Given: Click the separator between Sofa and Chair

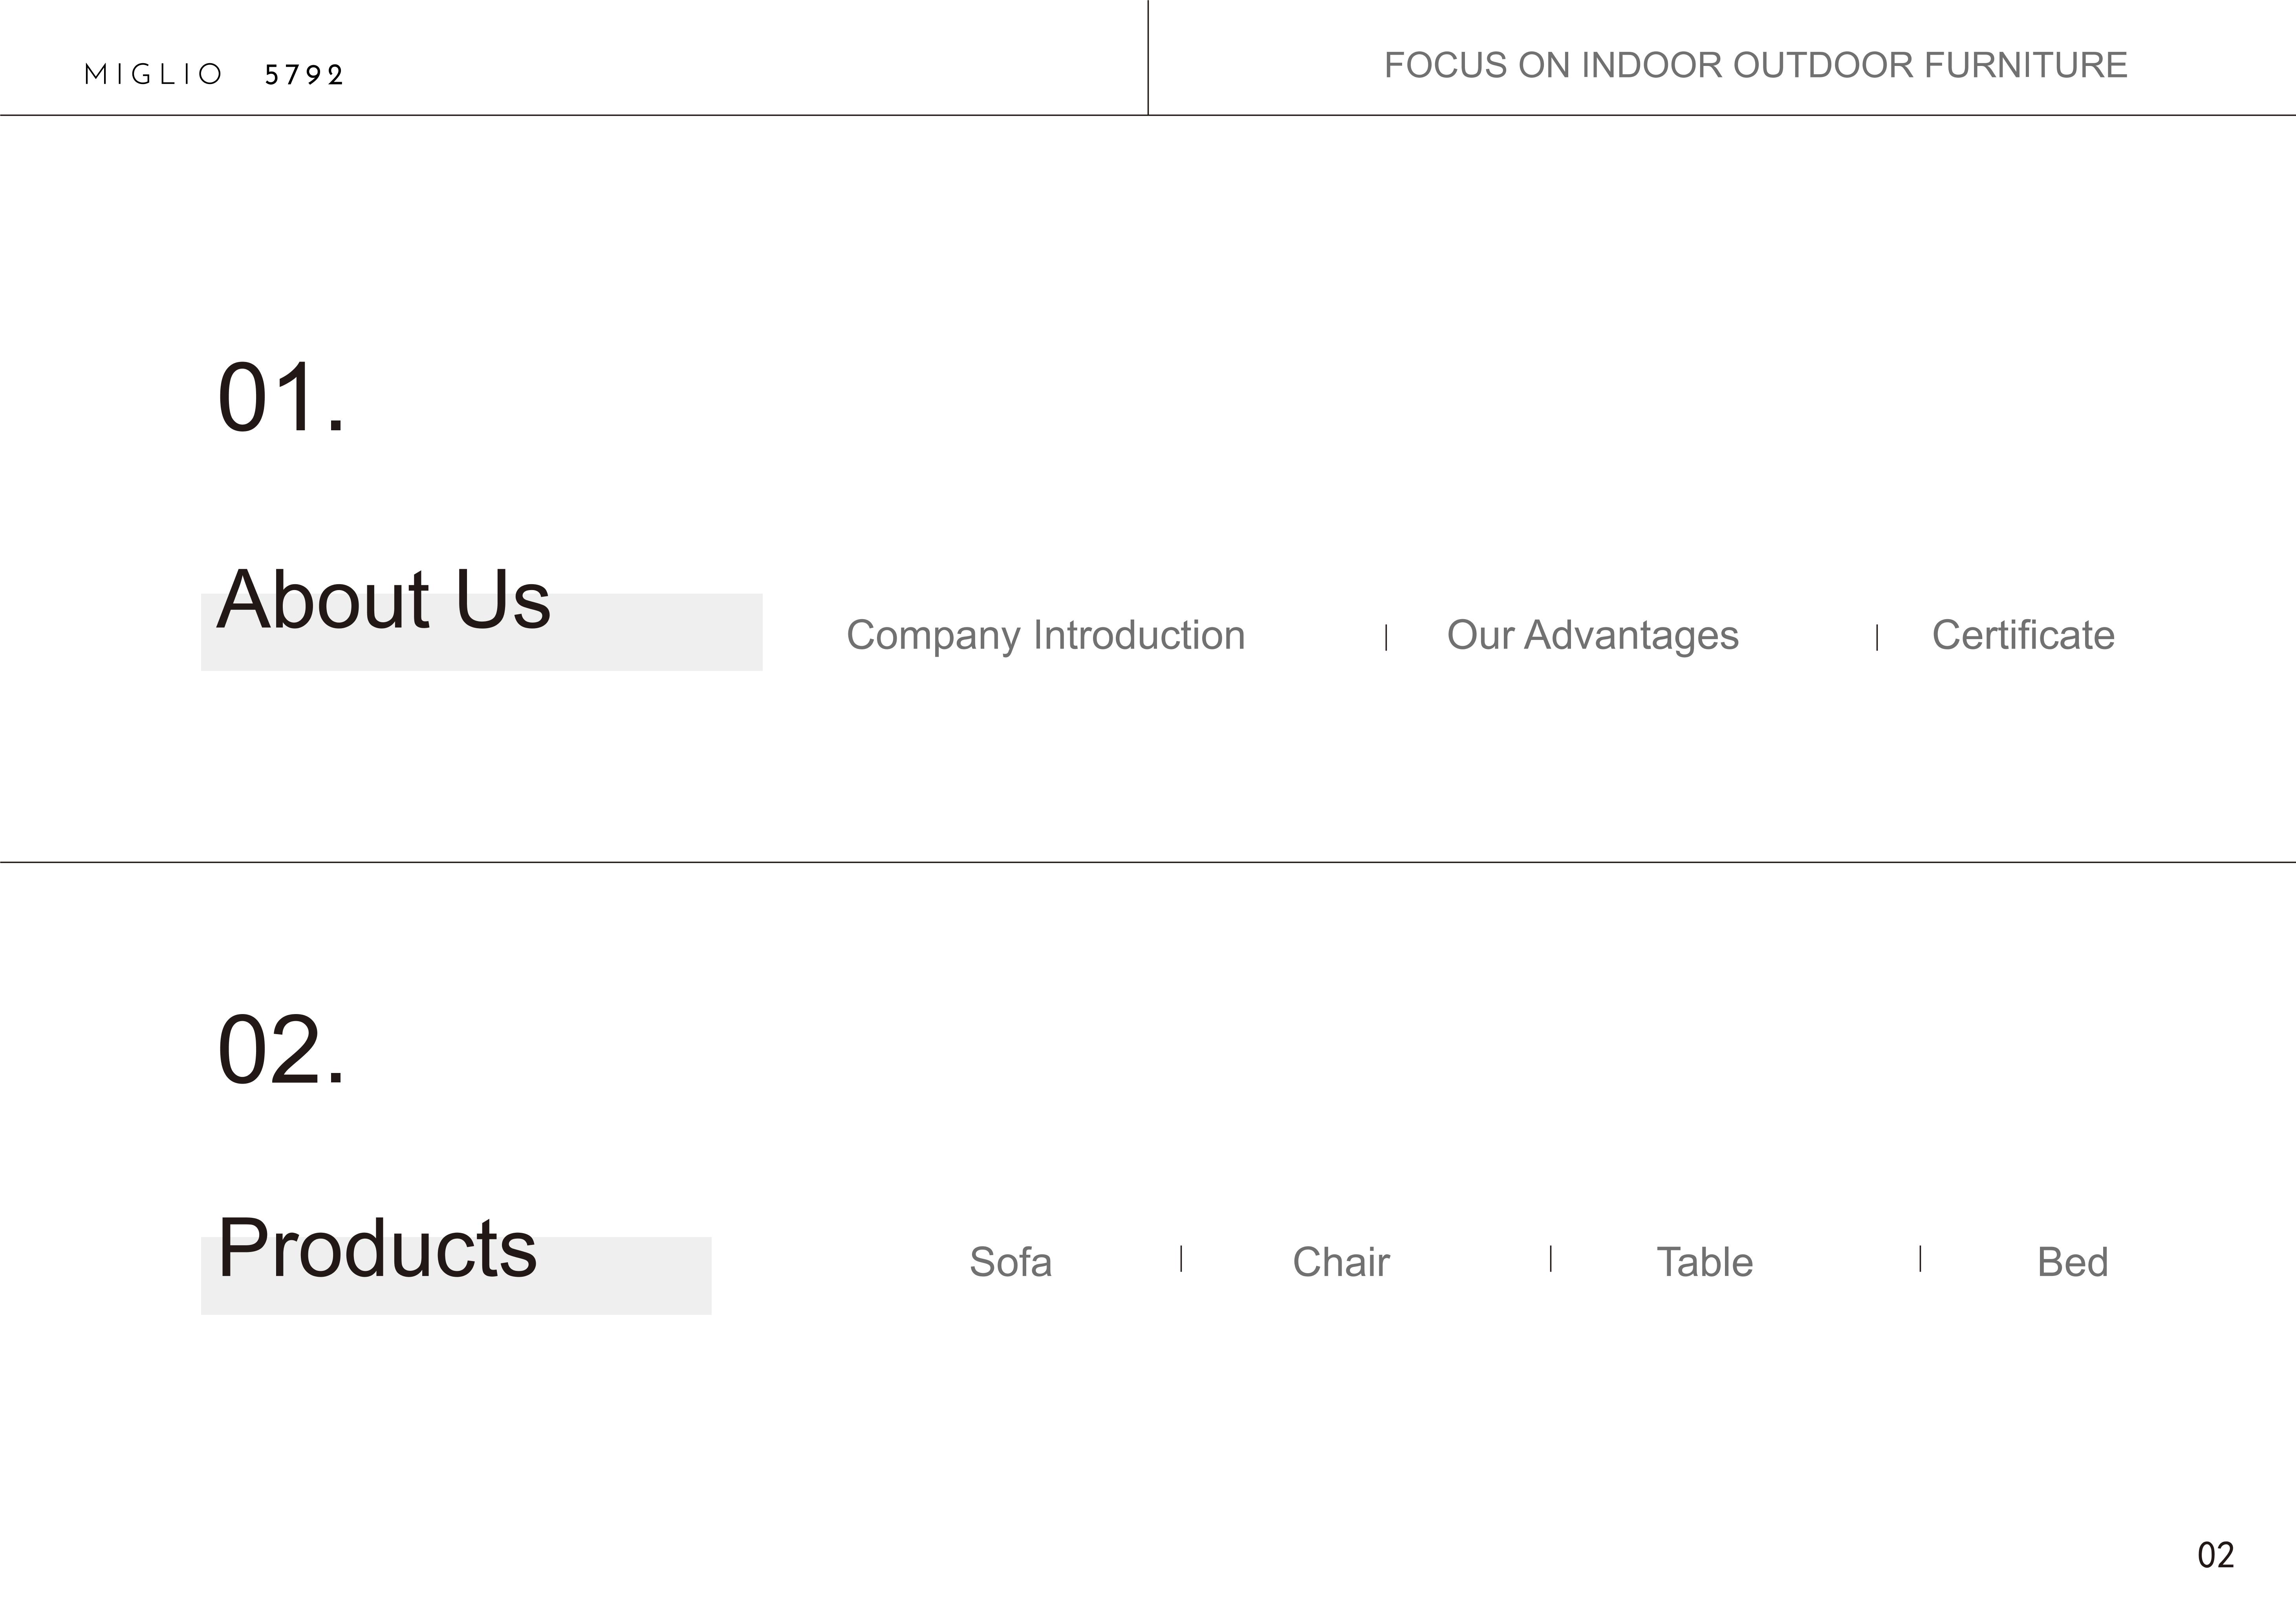Looking at the screenshot, I should pos(1181,1259).
